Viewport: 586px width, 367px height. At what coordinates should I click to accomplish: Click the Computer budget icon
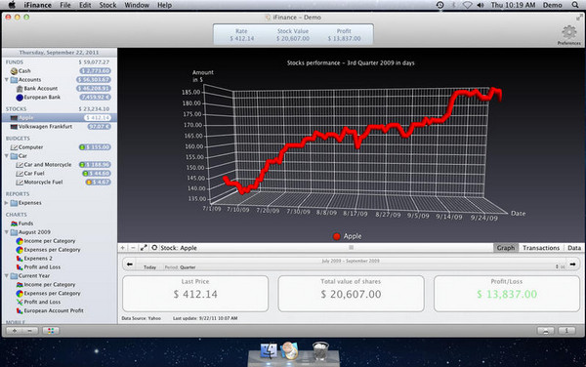[15, 147]
